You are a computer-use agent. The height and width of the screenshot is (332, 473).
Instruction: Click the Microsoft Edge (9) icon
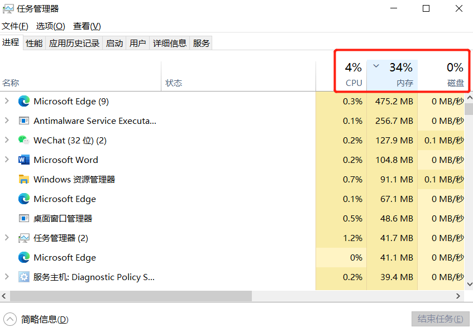24,102
